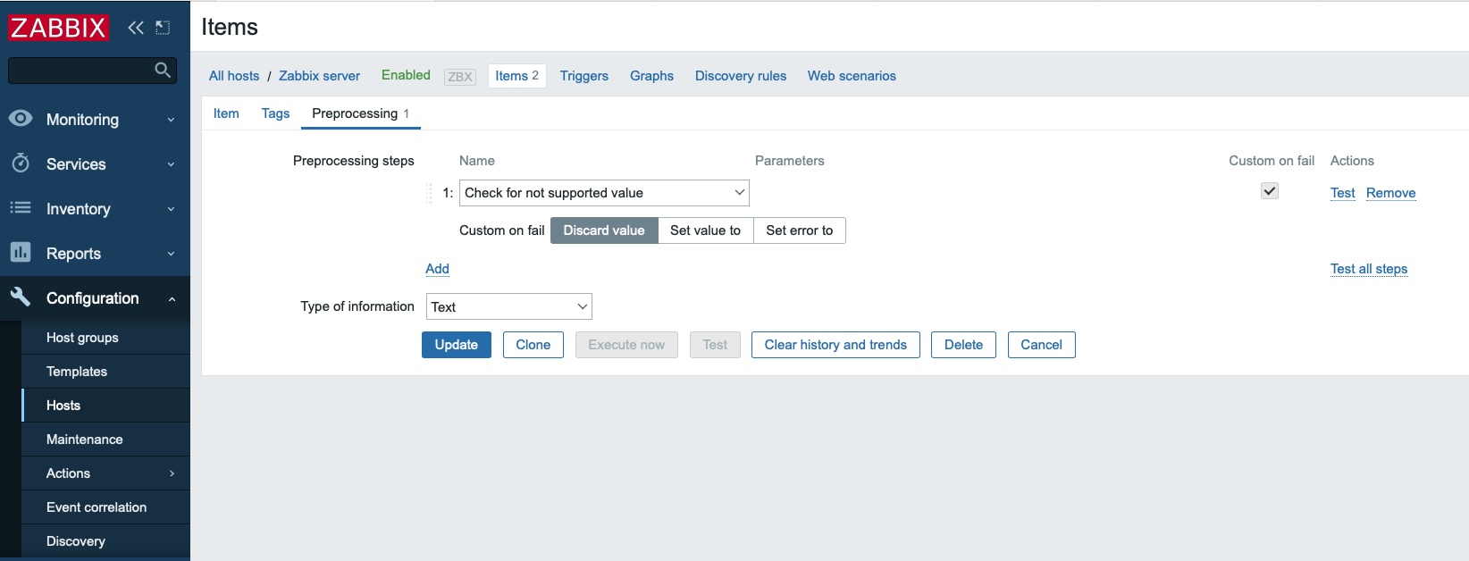Expand the Services menu
Image resolution: width=1469 pixels, height=561 pixels.
click(171, 164)
